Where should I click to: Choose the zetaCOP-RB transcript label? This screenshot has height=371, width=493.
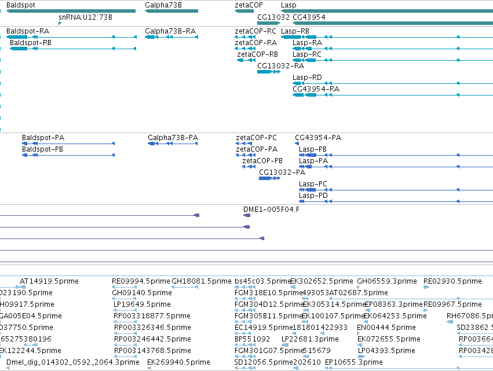(257, 54)
